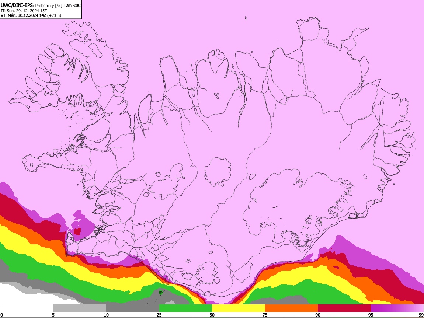
Task: Click the legend tick label '75'
Action: (x=265, y=315)
